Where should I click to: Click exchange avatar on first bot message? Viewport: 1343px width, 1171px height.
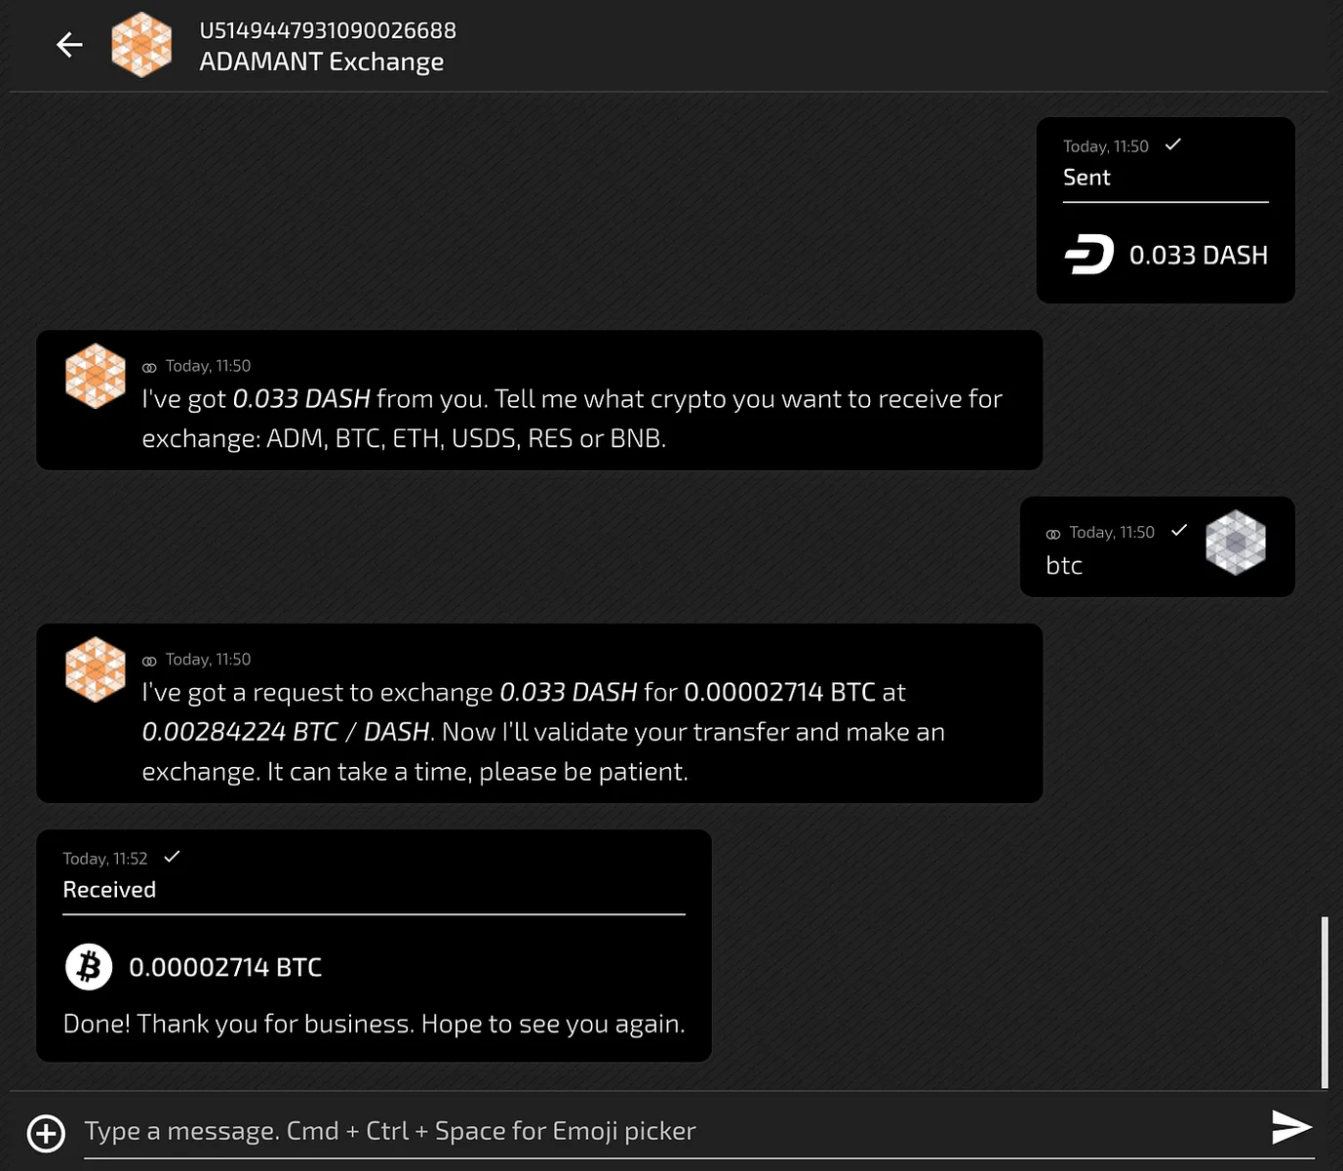[96, 376]
